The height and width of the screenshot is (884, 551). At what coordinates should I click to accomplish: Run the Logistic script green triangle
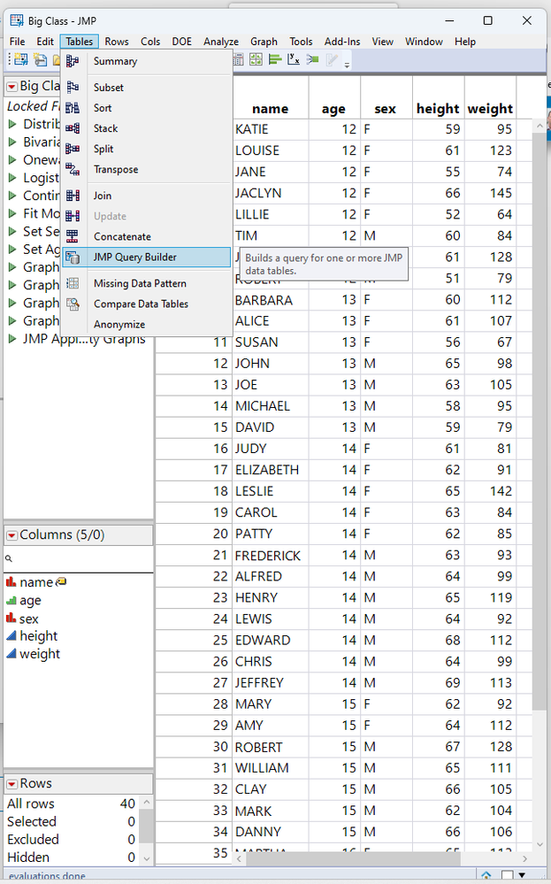pos(12,178)
